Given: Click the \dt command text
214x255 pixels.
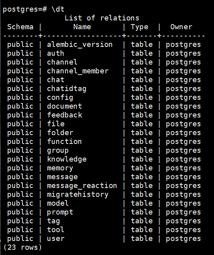Looking at the screenshot, I should [x=58, y=9].
